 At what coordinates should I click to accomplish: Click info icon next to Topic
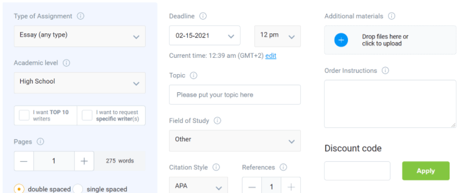click(193, 75)
